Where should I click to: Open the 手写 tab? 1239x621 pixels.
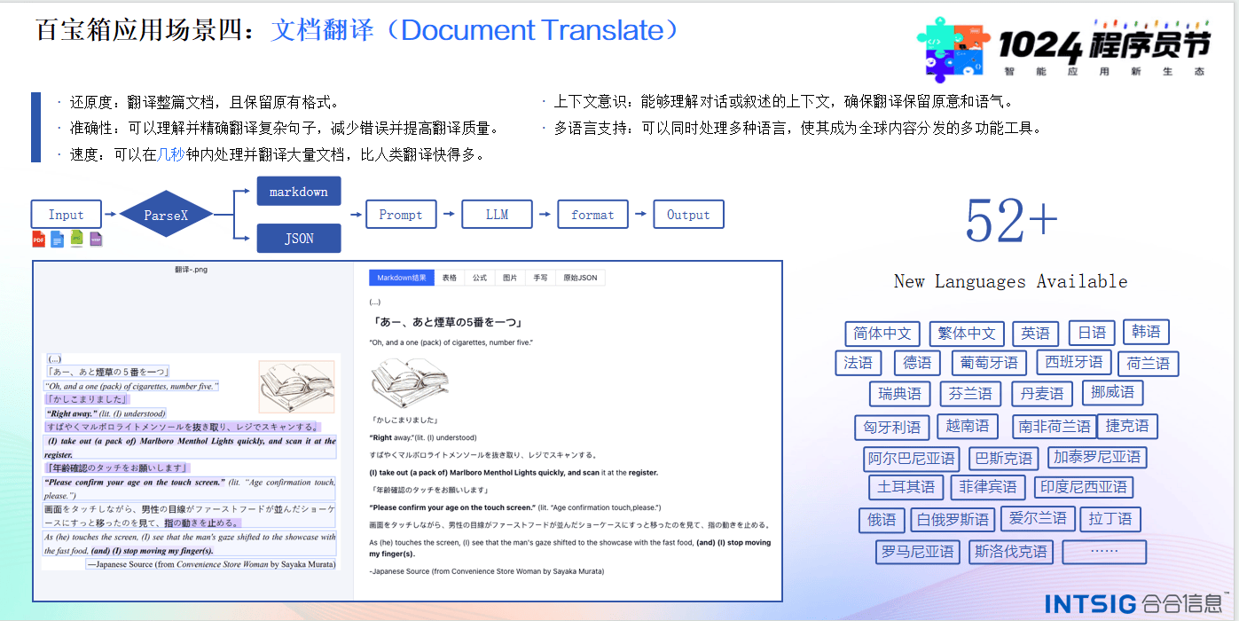pyautogui.click(x=539, y=278)
